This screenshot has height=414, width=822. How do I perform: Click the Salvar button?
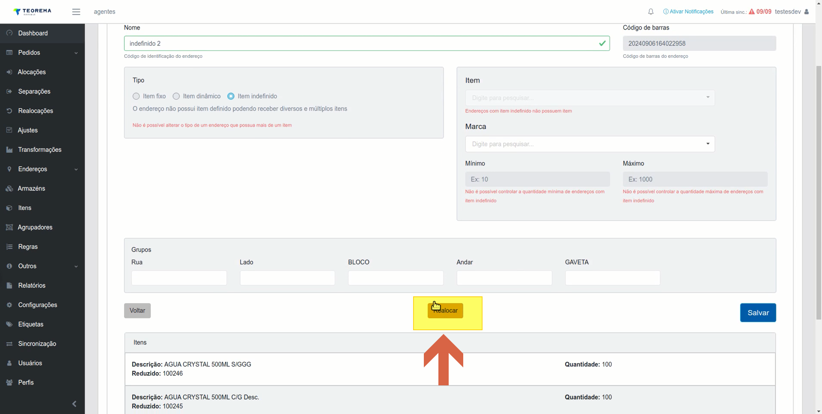click(758, 313)
